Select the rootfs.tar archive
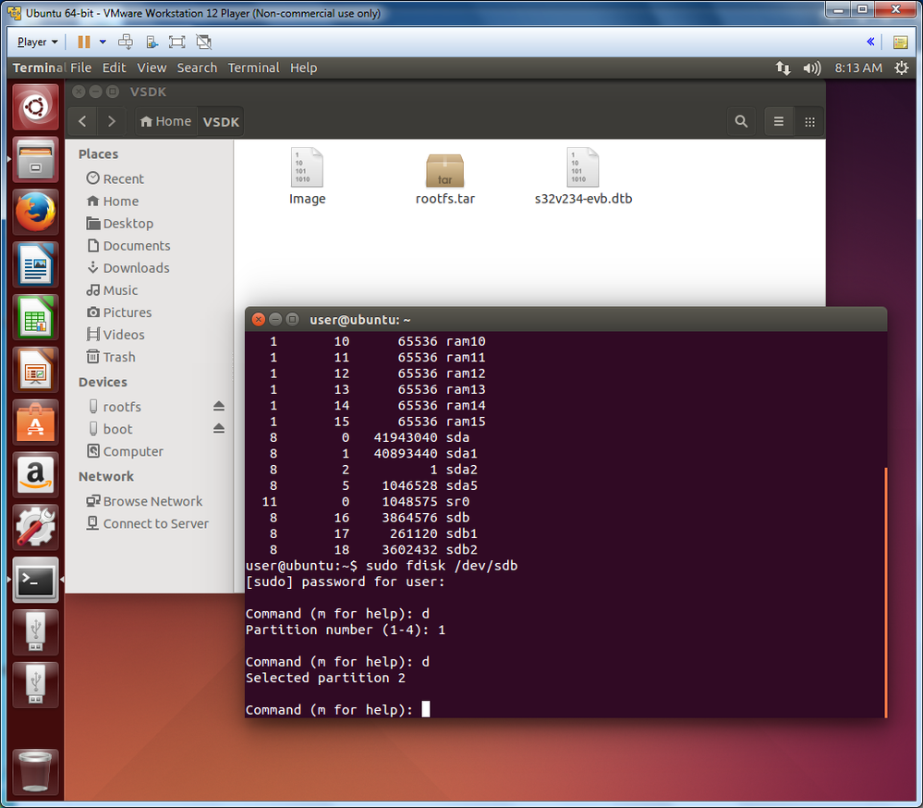This screenshot has height=808, width=923. [445, 178]
